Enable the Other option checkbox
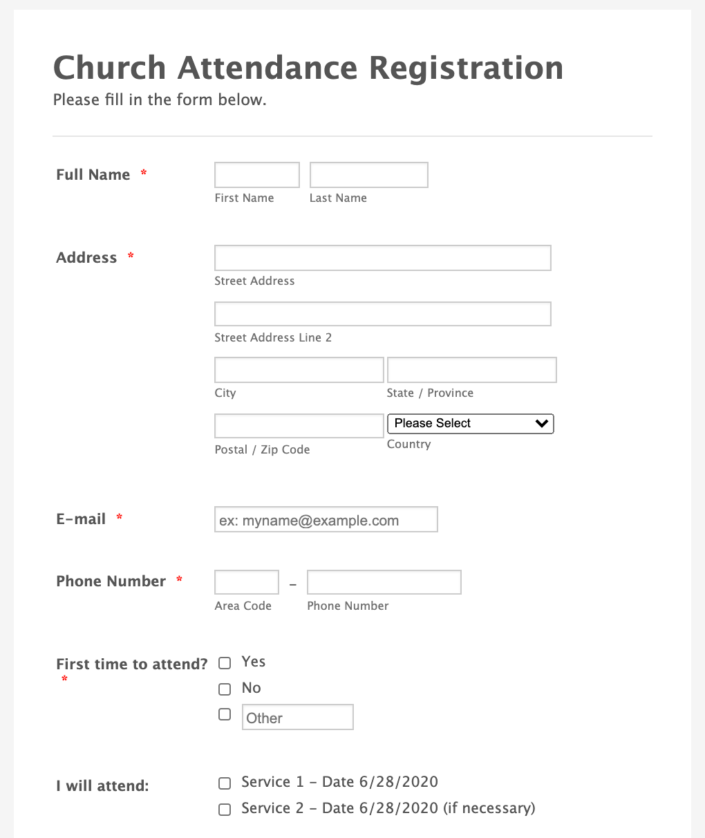The height and width of the screenshot is (838, 705). point(225,714)
